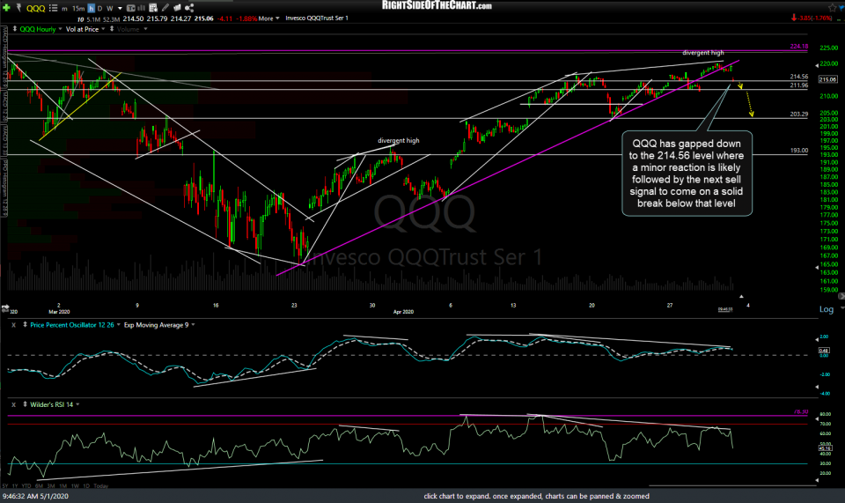
Task: Select the QQQ ticker symbol field
Action: point(36,8)
